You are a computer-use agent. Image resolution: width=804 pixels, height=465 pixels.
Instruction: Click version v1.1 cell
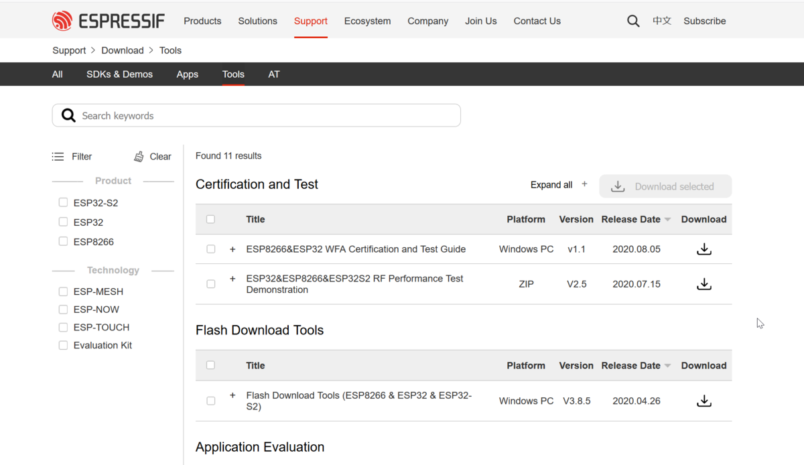(x=576, y=249)
